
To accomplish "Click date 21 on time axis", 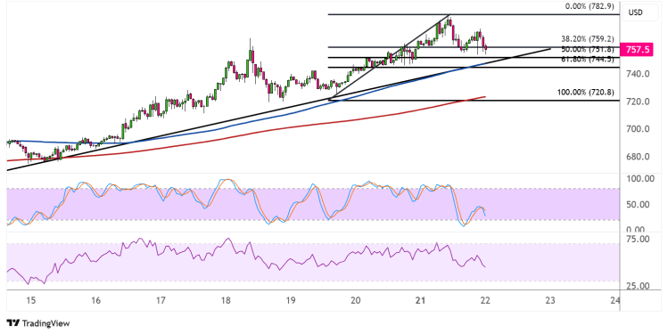I will 420,300.
